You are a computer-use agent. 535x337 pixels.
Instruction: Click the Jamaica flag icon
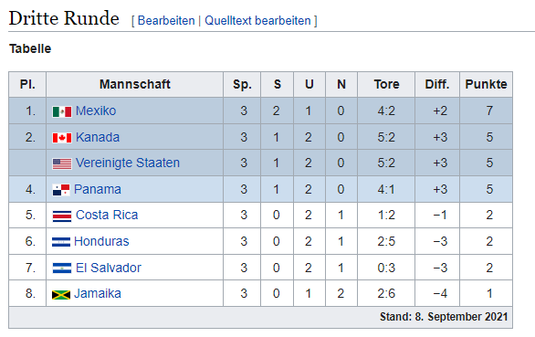[61, 294]
